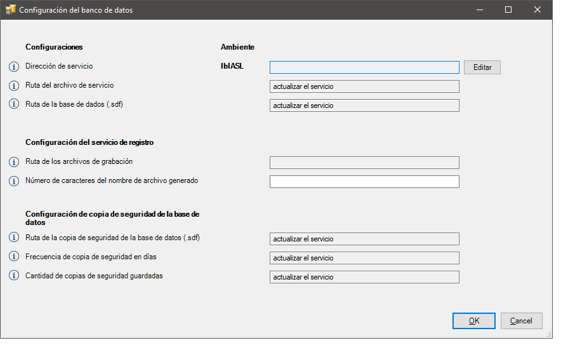The width and height of the screenshot is (561, 345).
Task: Click the application icon in the title bar
Action: click(x=10, y=10)
